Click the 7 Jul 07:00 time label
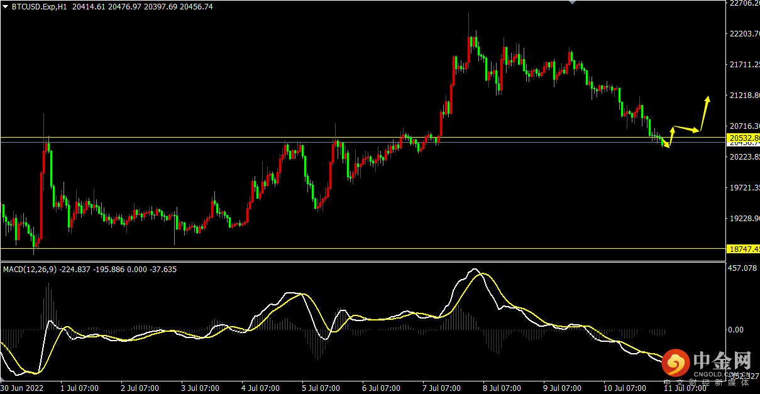 pos(441,388)
